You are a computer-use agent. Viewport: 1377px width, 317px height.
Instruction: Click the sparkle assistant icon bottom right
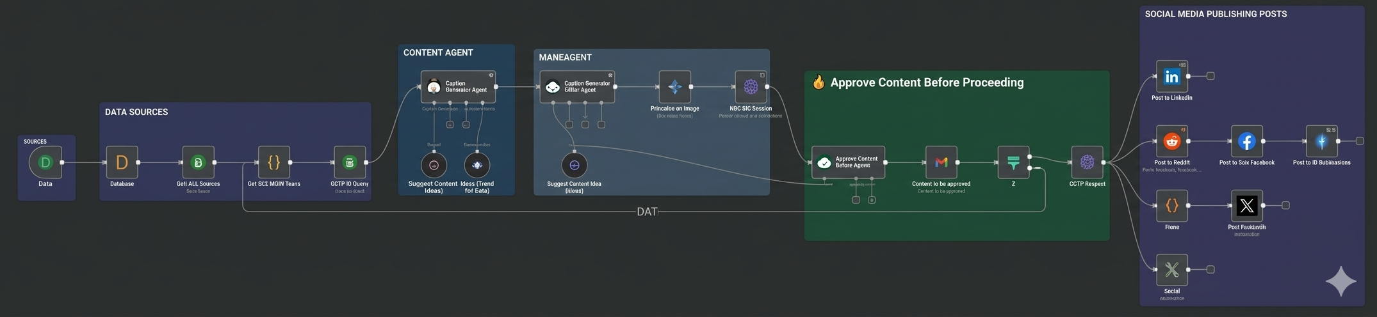(1340, 282)
